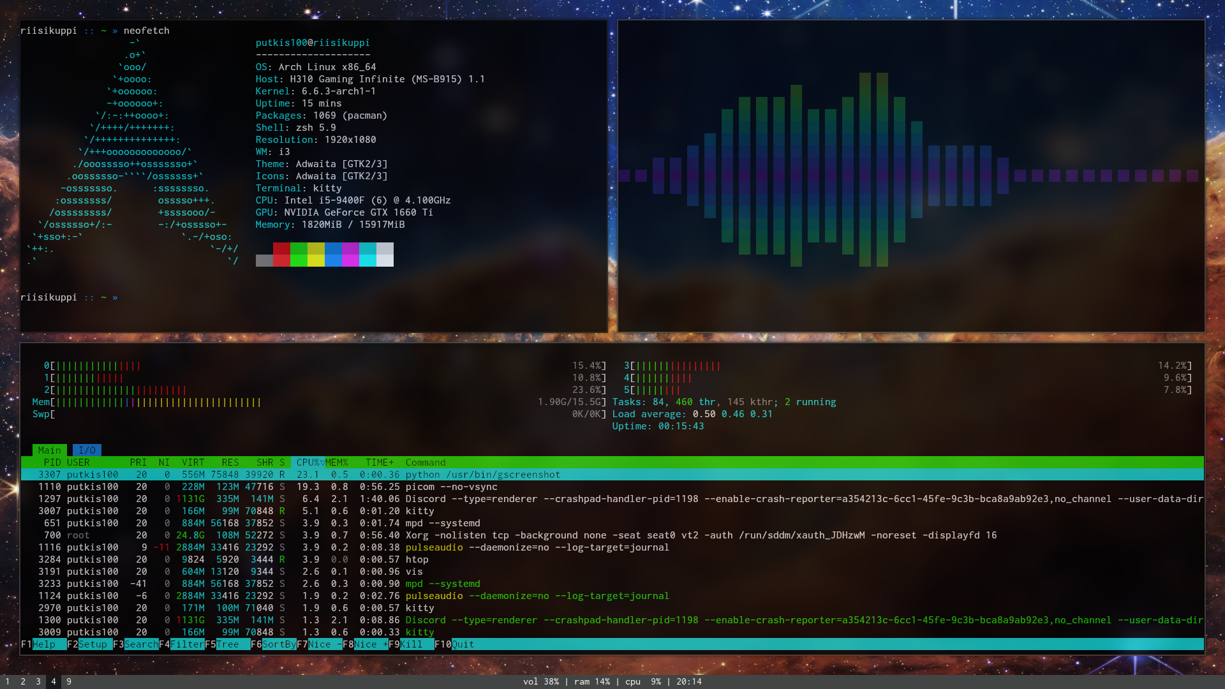Select kitty process with PID 3007
This screenshot has width=1225, height=689.
[x=612, y=511]
